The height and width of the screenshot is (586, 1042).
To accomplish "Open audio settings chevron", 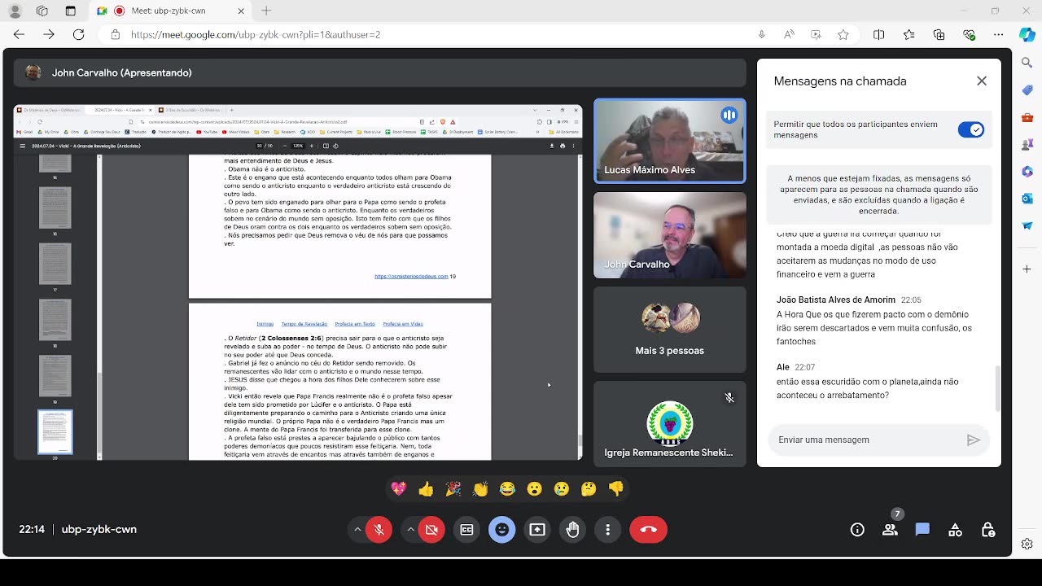I will tap(357, 530).
